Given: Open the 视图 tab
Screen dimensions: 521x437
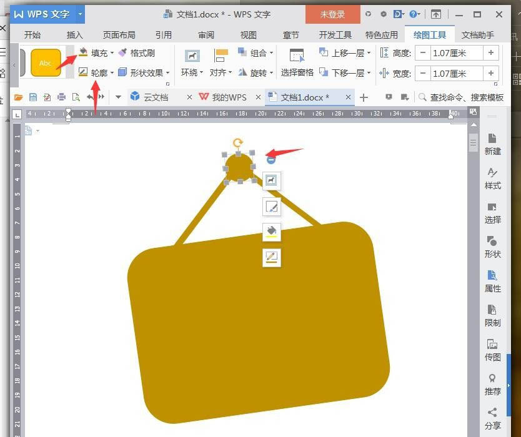Looking at the screenshot, I should coord(249,35).
